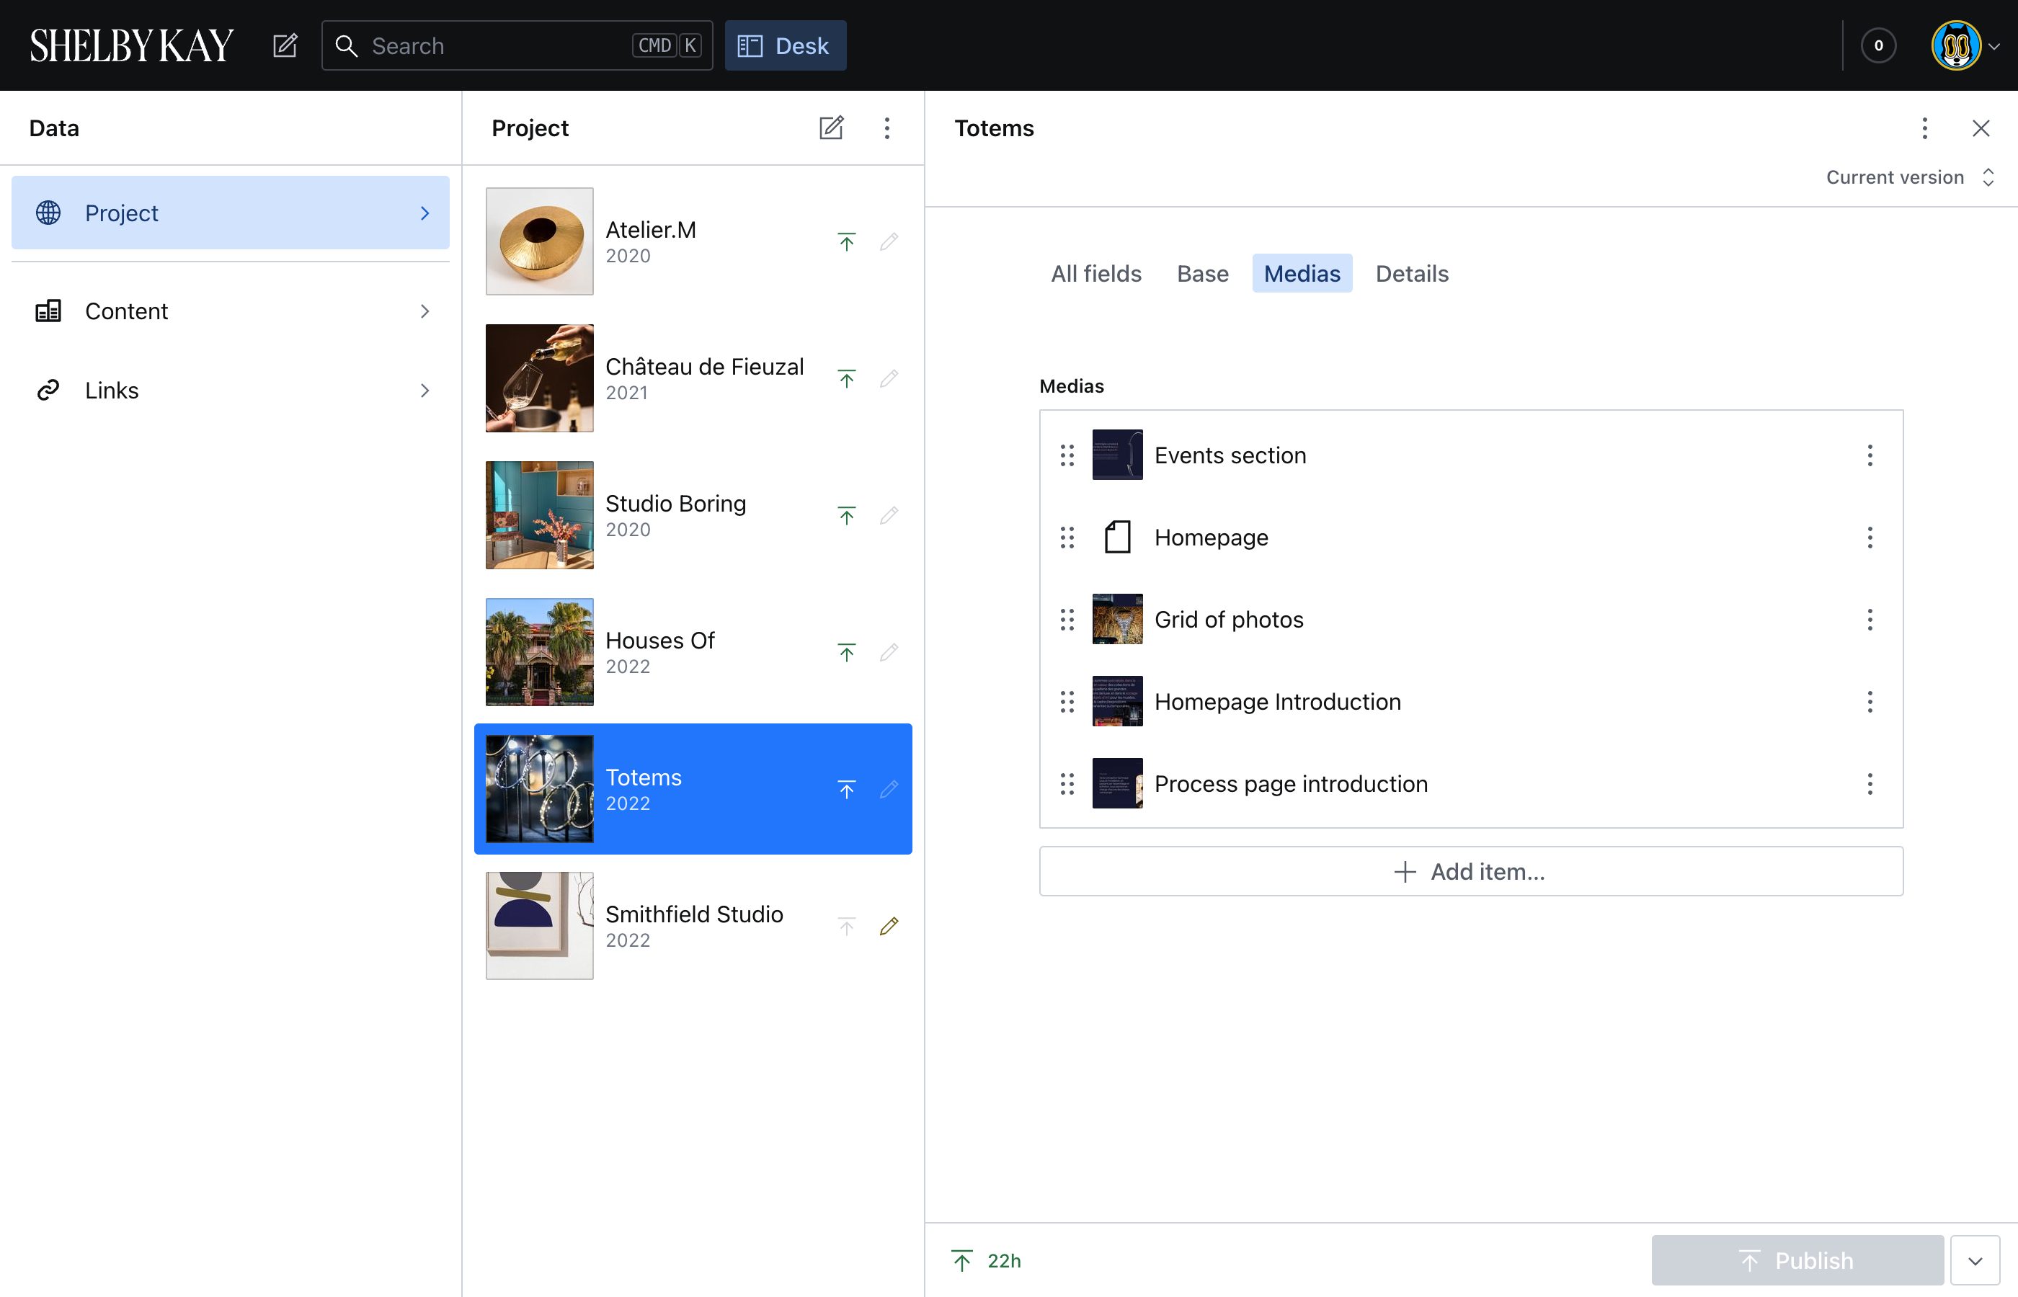Open the Totems document actions menu
This screenshot has width=2018, height=1297.
click(x=1924, y=128)
